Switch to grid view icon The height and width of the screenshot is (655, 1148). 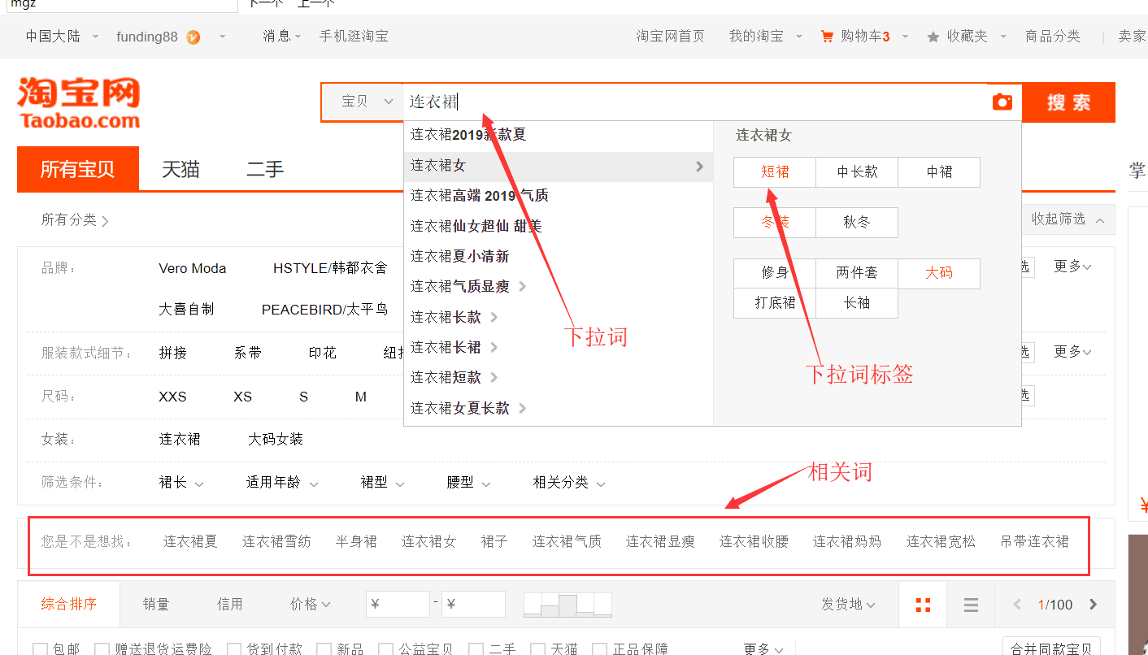click(x=923, y=605)
